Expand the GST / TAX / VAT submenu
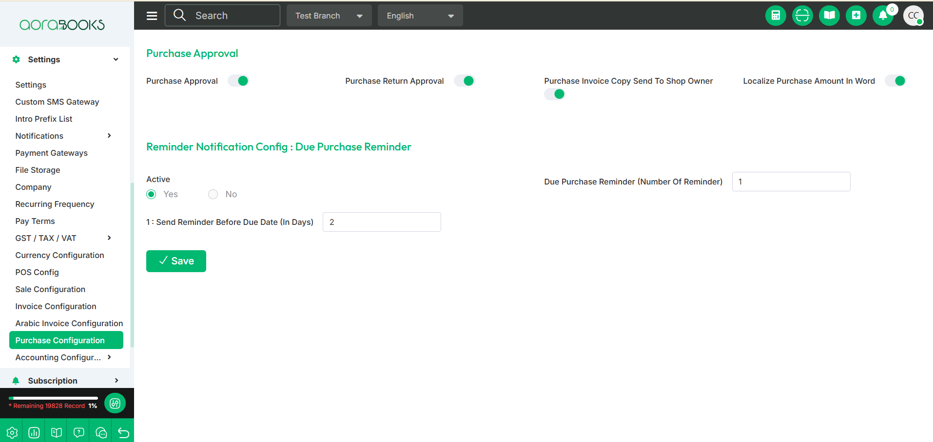The height and width of the screenshot is (442, 933). coord(109,238)
